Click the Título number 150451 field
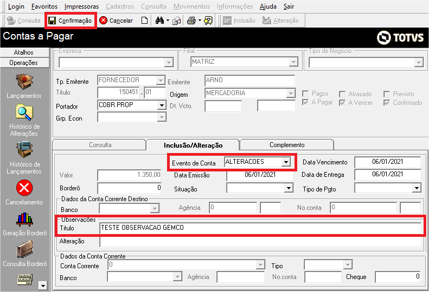 coord(118,92)
